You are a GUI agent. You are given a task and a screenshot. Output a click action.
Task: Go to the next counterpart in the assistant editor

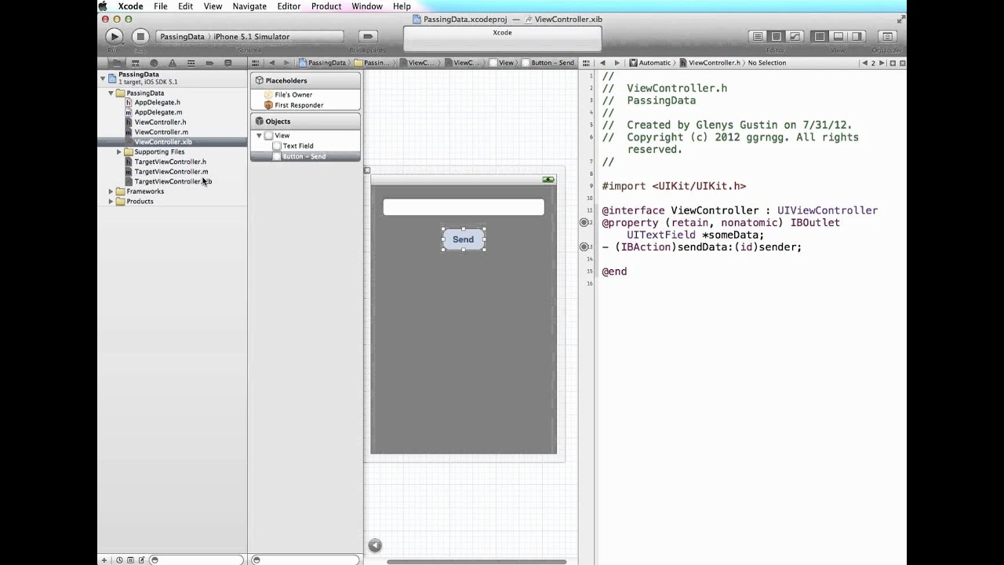[x=882, y=63]
